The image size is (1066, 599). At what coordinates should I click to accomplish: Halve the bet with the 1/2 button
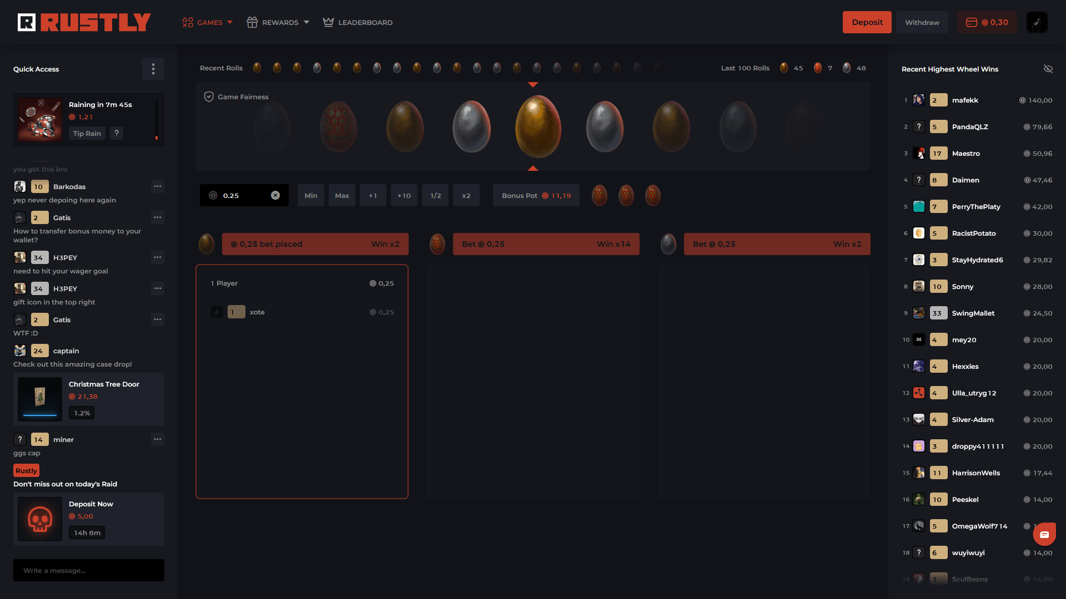pos(435,195)
